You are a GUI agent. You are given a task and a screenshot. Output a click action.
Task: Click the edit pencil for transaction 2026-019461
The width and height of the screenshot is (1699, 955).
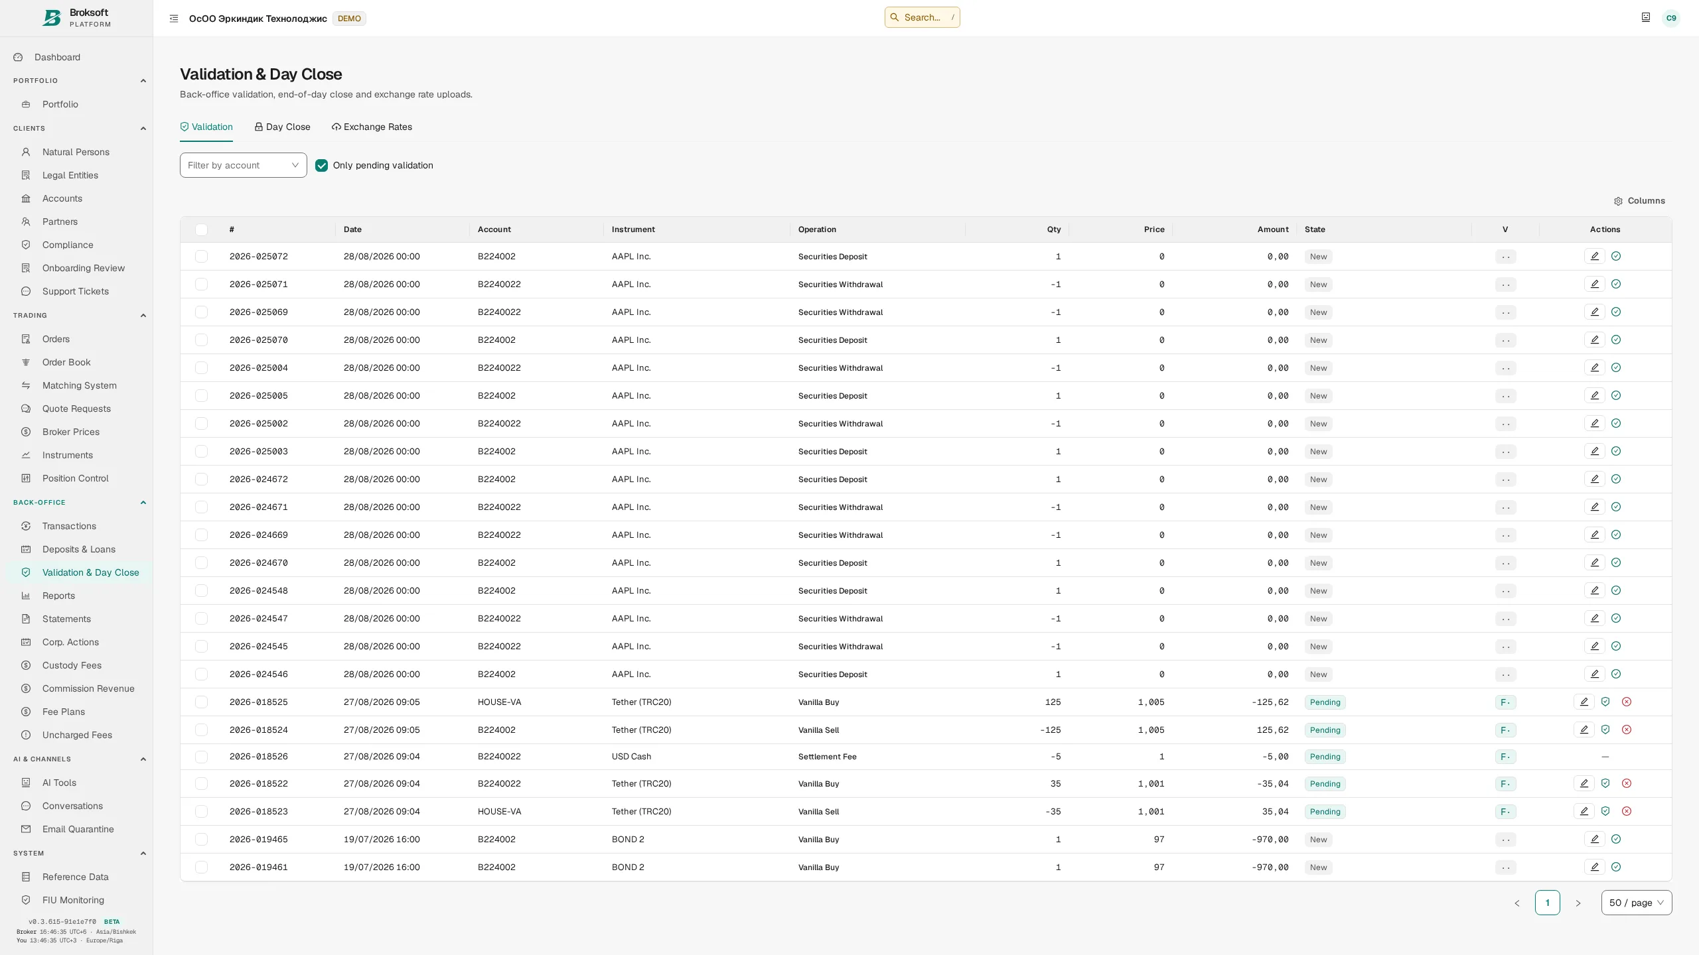click(1594, 867)
